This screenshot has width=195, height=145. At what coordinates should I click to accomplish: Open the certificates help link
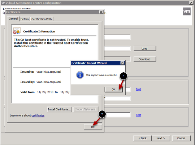(x=38, y=115)
